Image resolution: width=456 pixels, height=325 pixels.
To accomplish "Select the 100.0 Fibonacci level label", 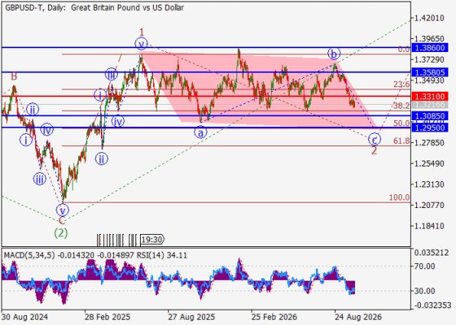I will tap(399, 197).
